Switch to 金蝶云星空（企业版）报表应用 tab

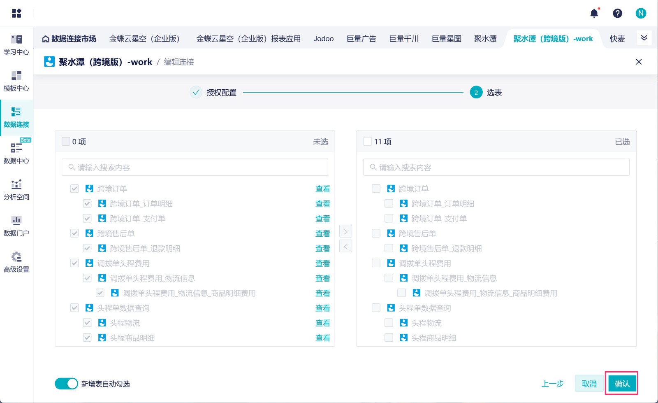coord(248,39)
